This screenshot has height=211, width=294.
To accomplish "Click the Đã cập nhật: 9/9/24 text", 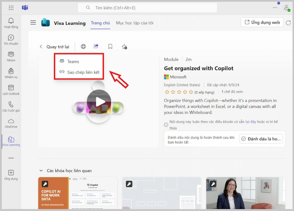I will point(223,85).
